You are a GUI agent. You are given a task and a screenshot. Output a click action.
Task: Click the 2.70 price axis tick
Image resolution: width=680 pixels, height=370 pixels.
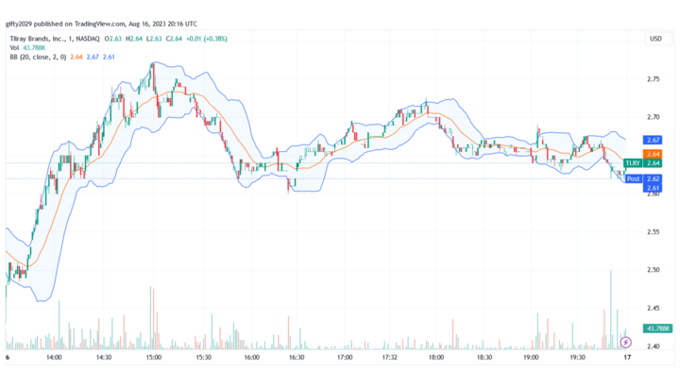point(654,117)
